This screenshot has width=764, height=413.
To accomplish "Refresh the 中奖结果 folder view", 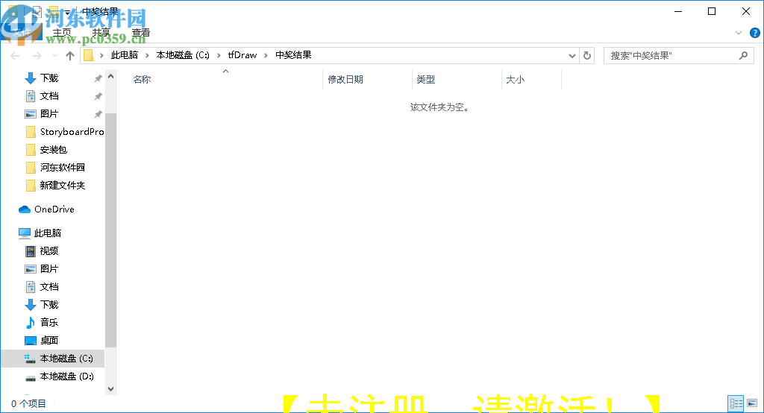I will (x=587, y=55).
